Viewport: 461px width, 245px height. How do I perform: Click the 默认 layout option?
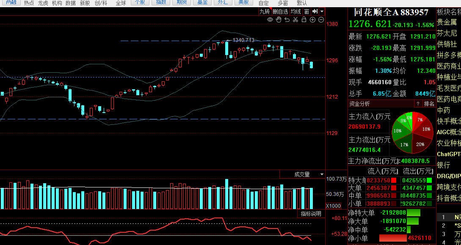click(x=302, y=3)
